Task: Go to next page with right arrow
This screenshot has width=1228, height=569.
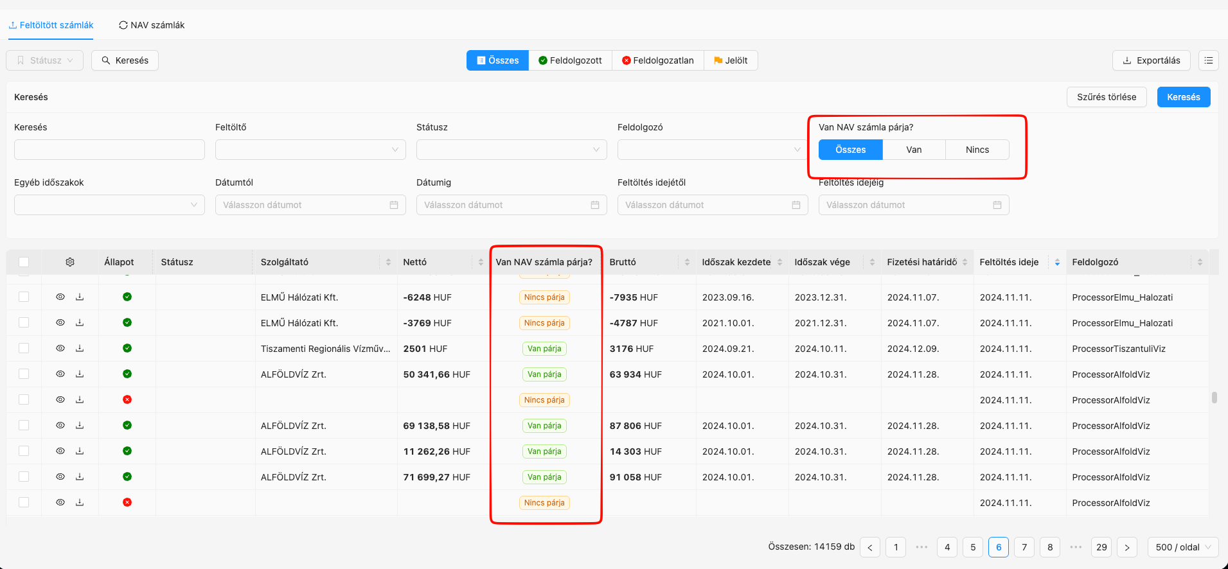Action: 1127,547
